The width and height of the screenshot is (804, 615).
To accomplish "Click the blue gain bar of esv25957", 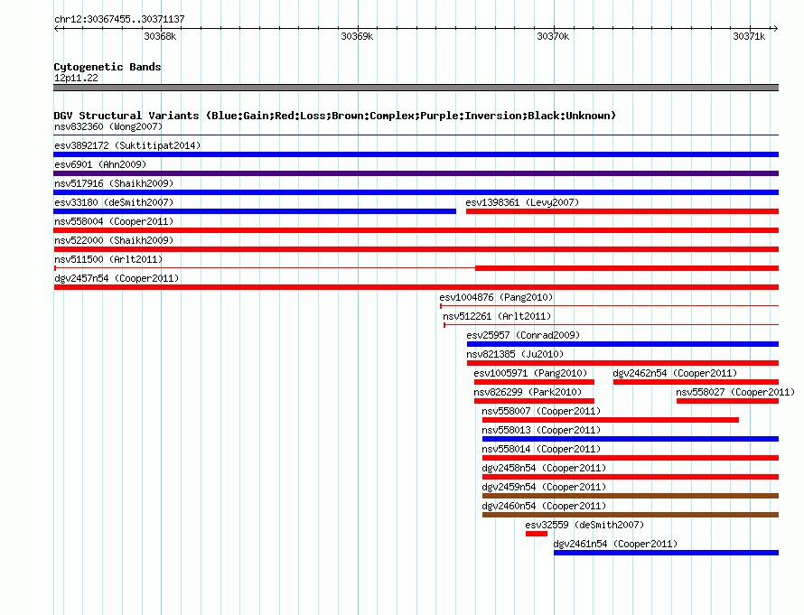I will tap(623, 344).
